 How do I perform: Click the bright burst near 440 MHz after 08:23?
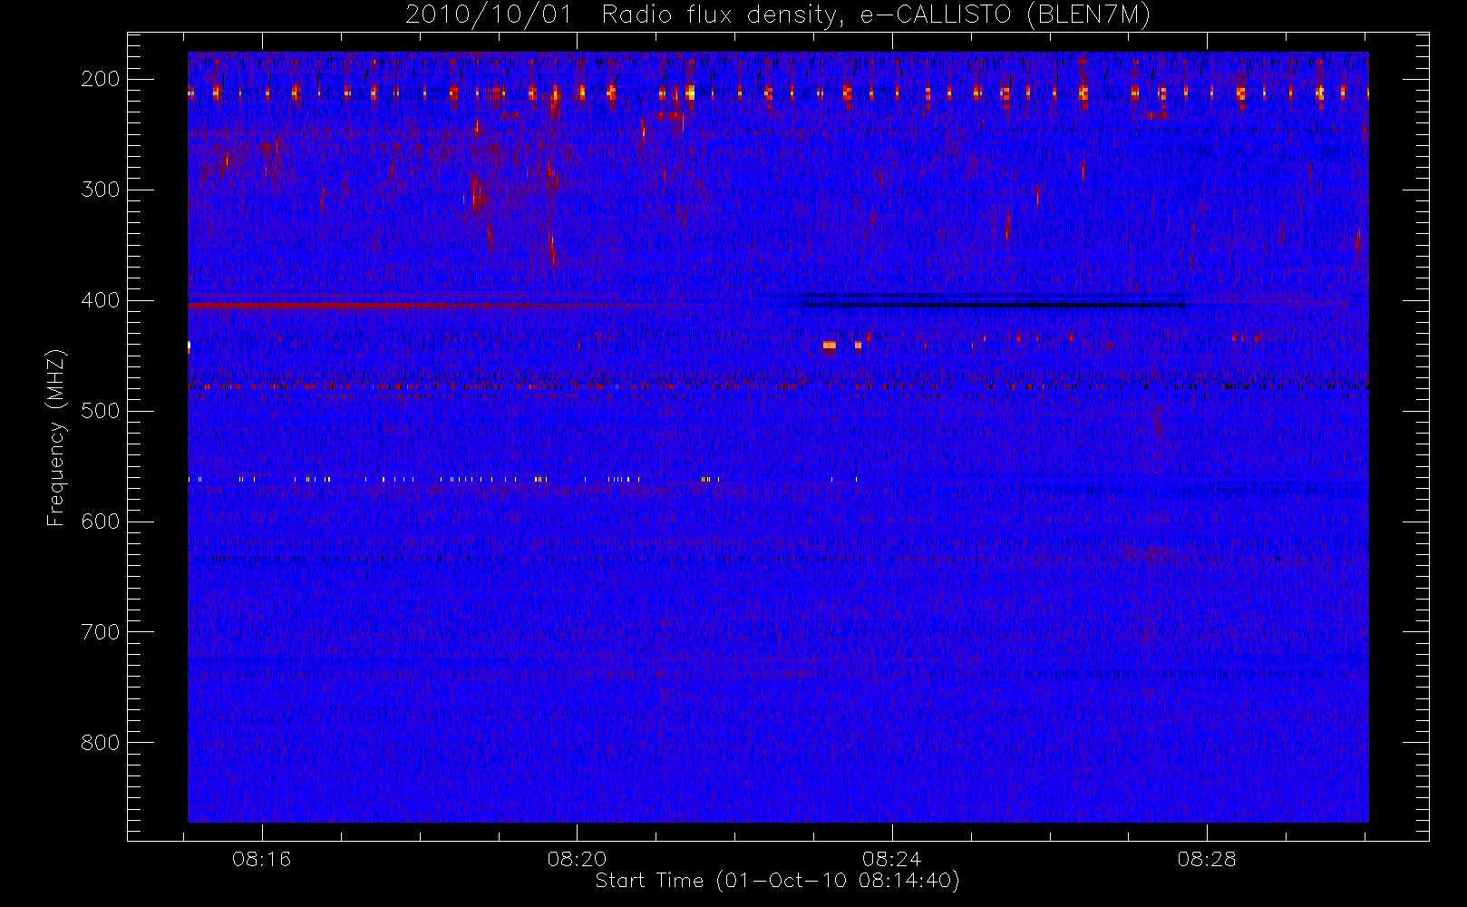coord(829,345)
